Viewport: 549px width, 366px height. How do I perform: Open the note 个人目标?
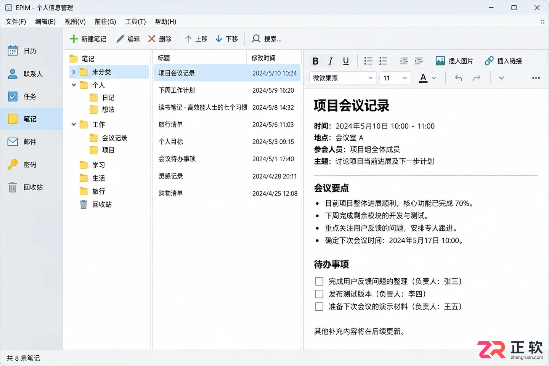click(x=227, y=142)
